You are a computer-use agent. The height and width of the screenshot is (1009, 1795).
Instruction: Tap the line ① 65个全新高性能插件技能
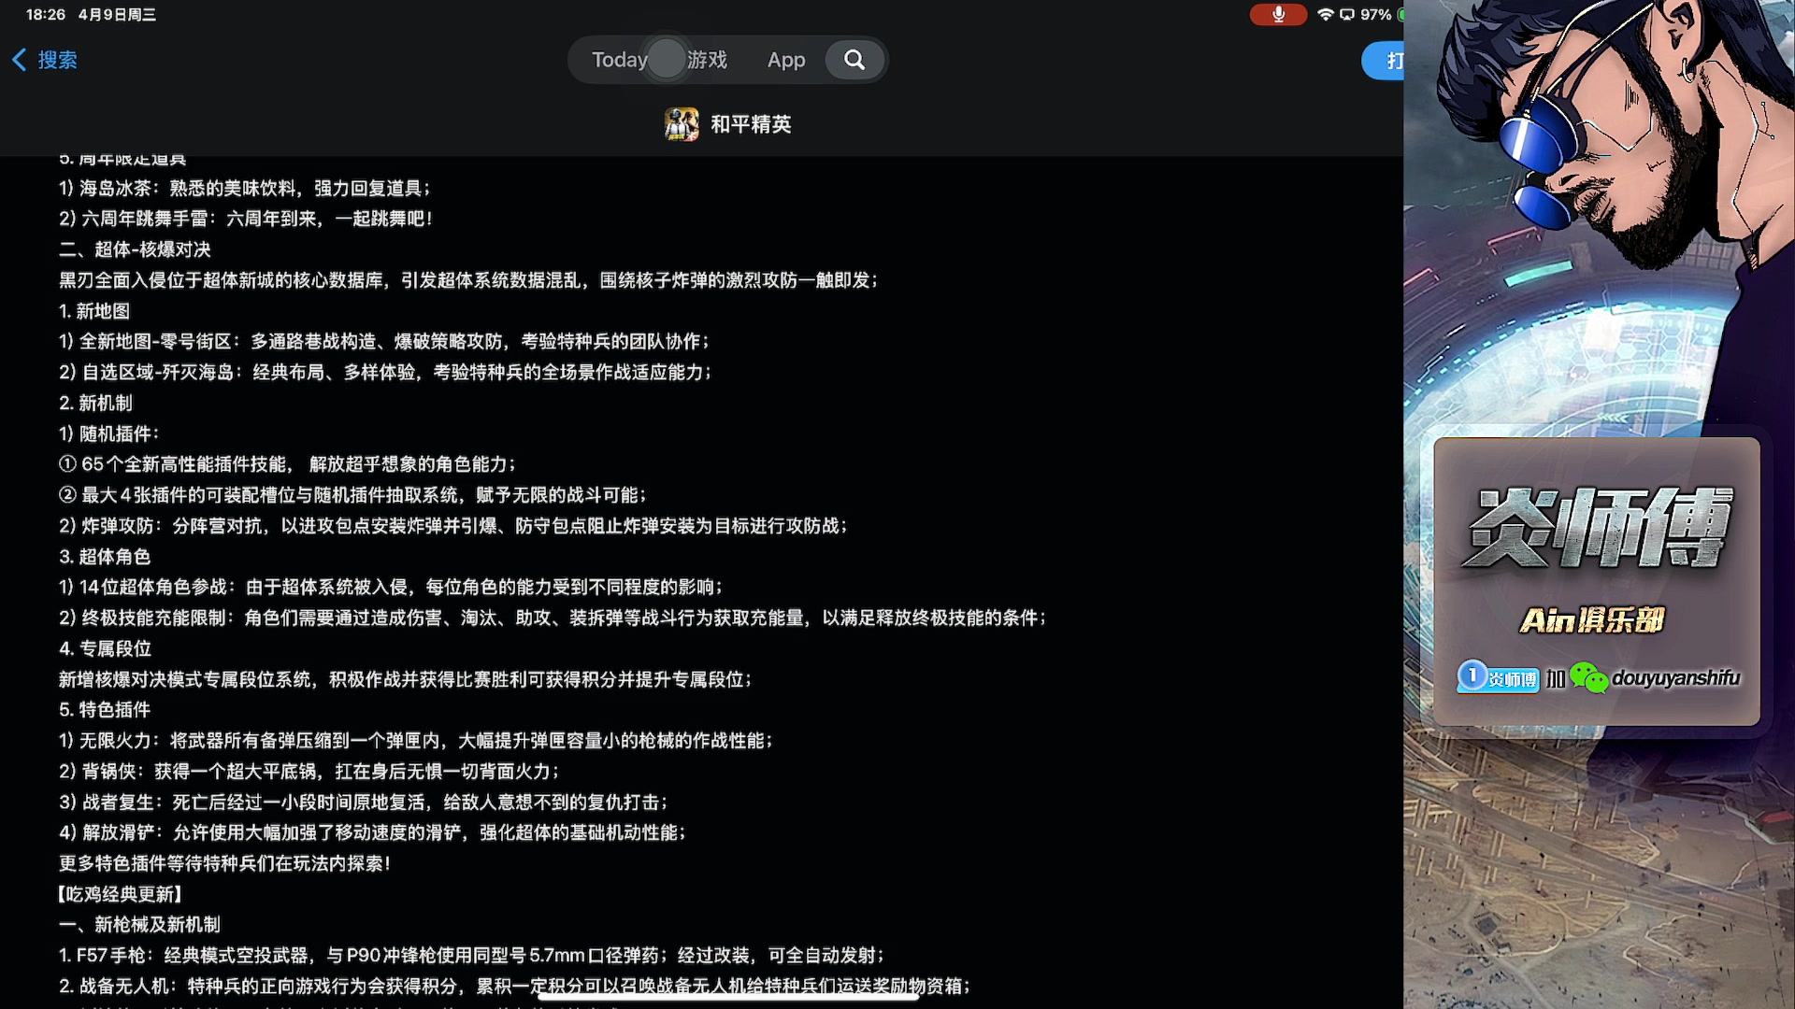pos(287,464)
